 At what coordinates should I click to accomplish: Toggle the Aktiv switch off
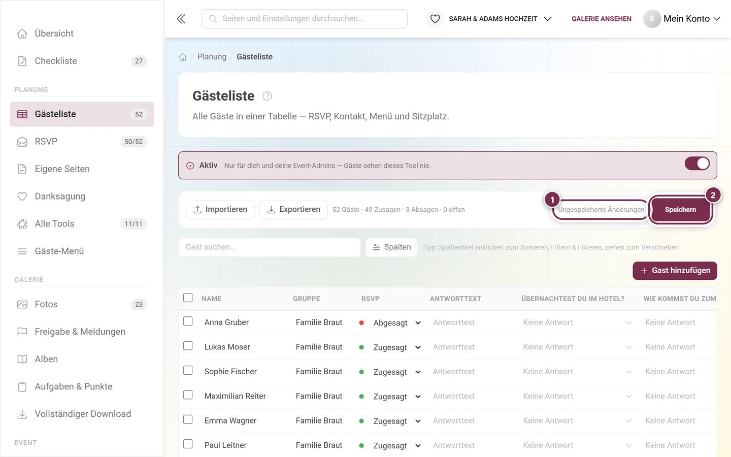697,164
